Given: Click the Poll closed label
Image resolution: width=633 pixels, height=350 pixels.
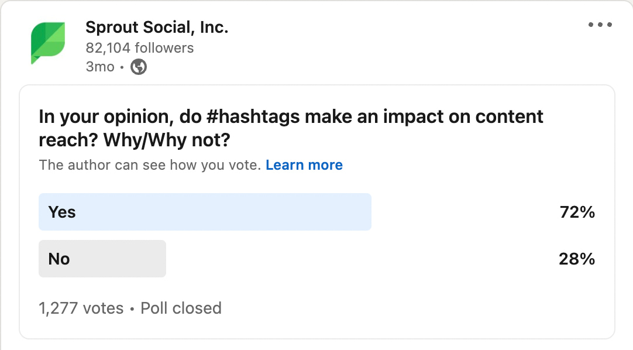Looking at the screenshot, I should click(x=180, y=308).
